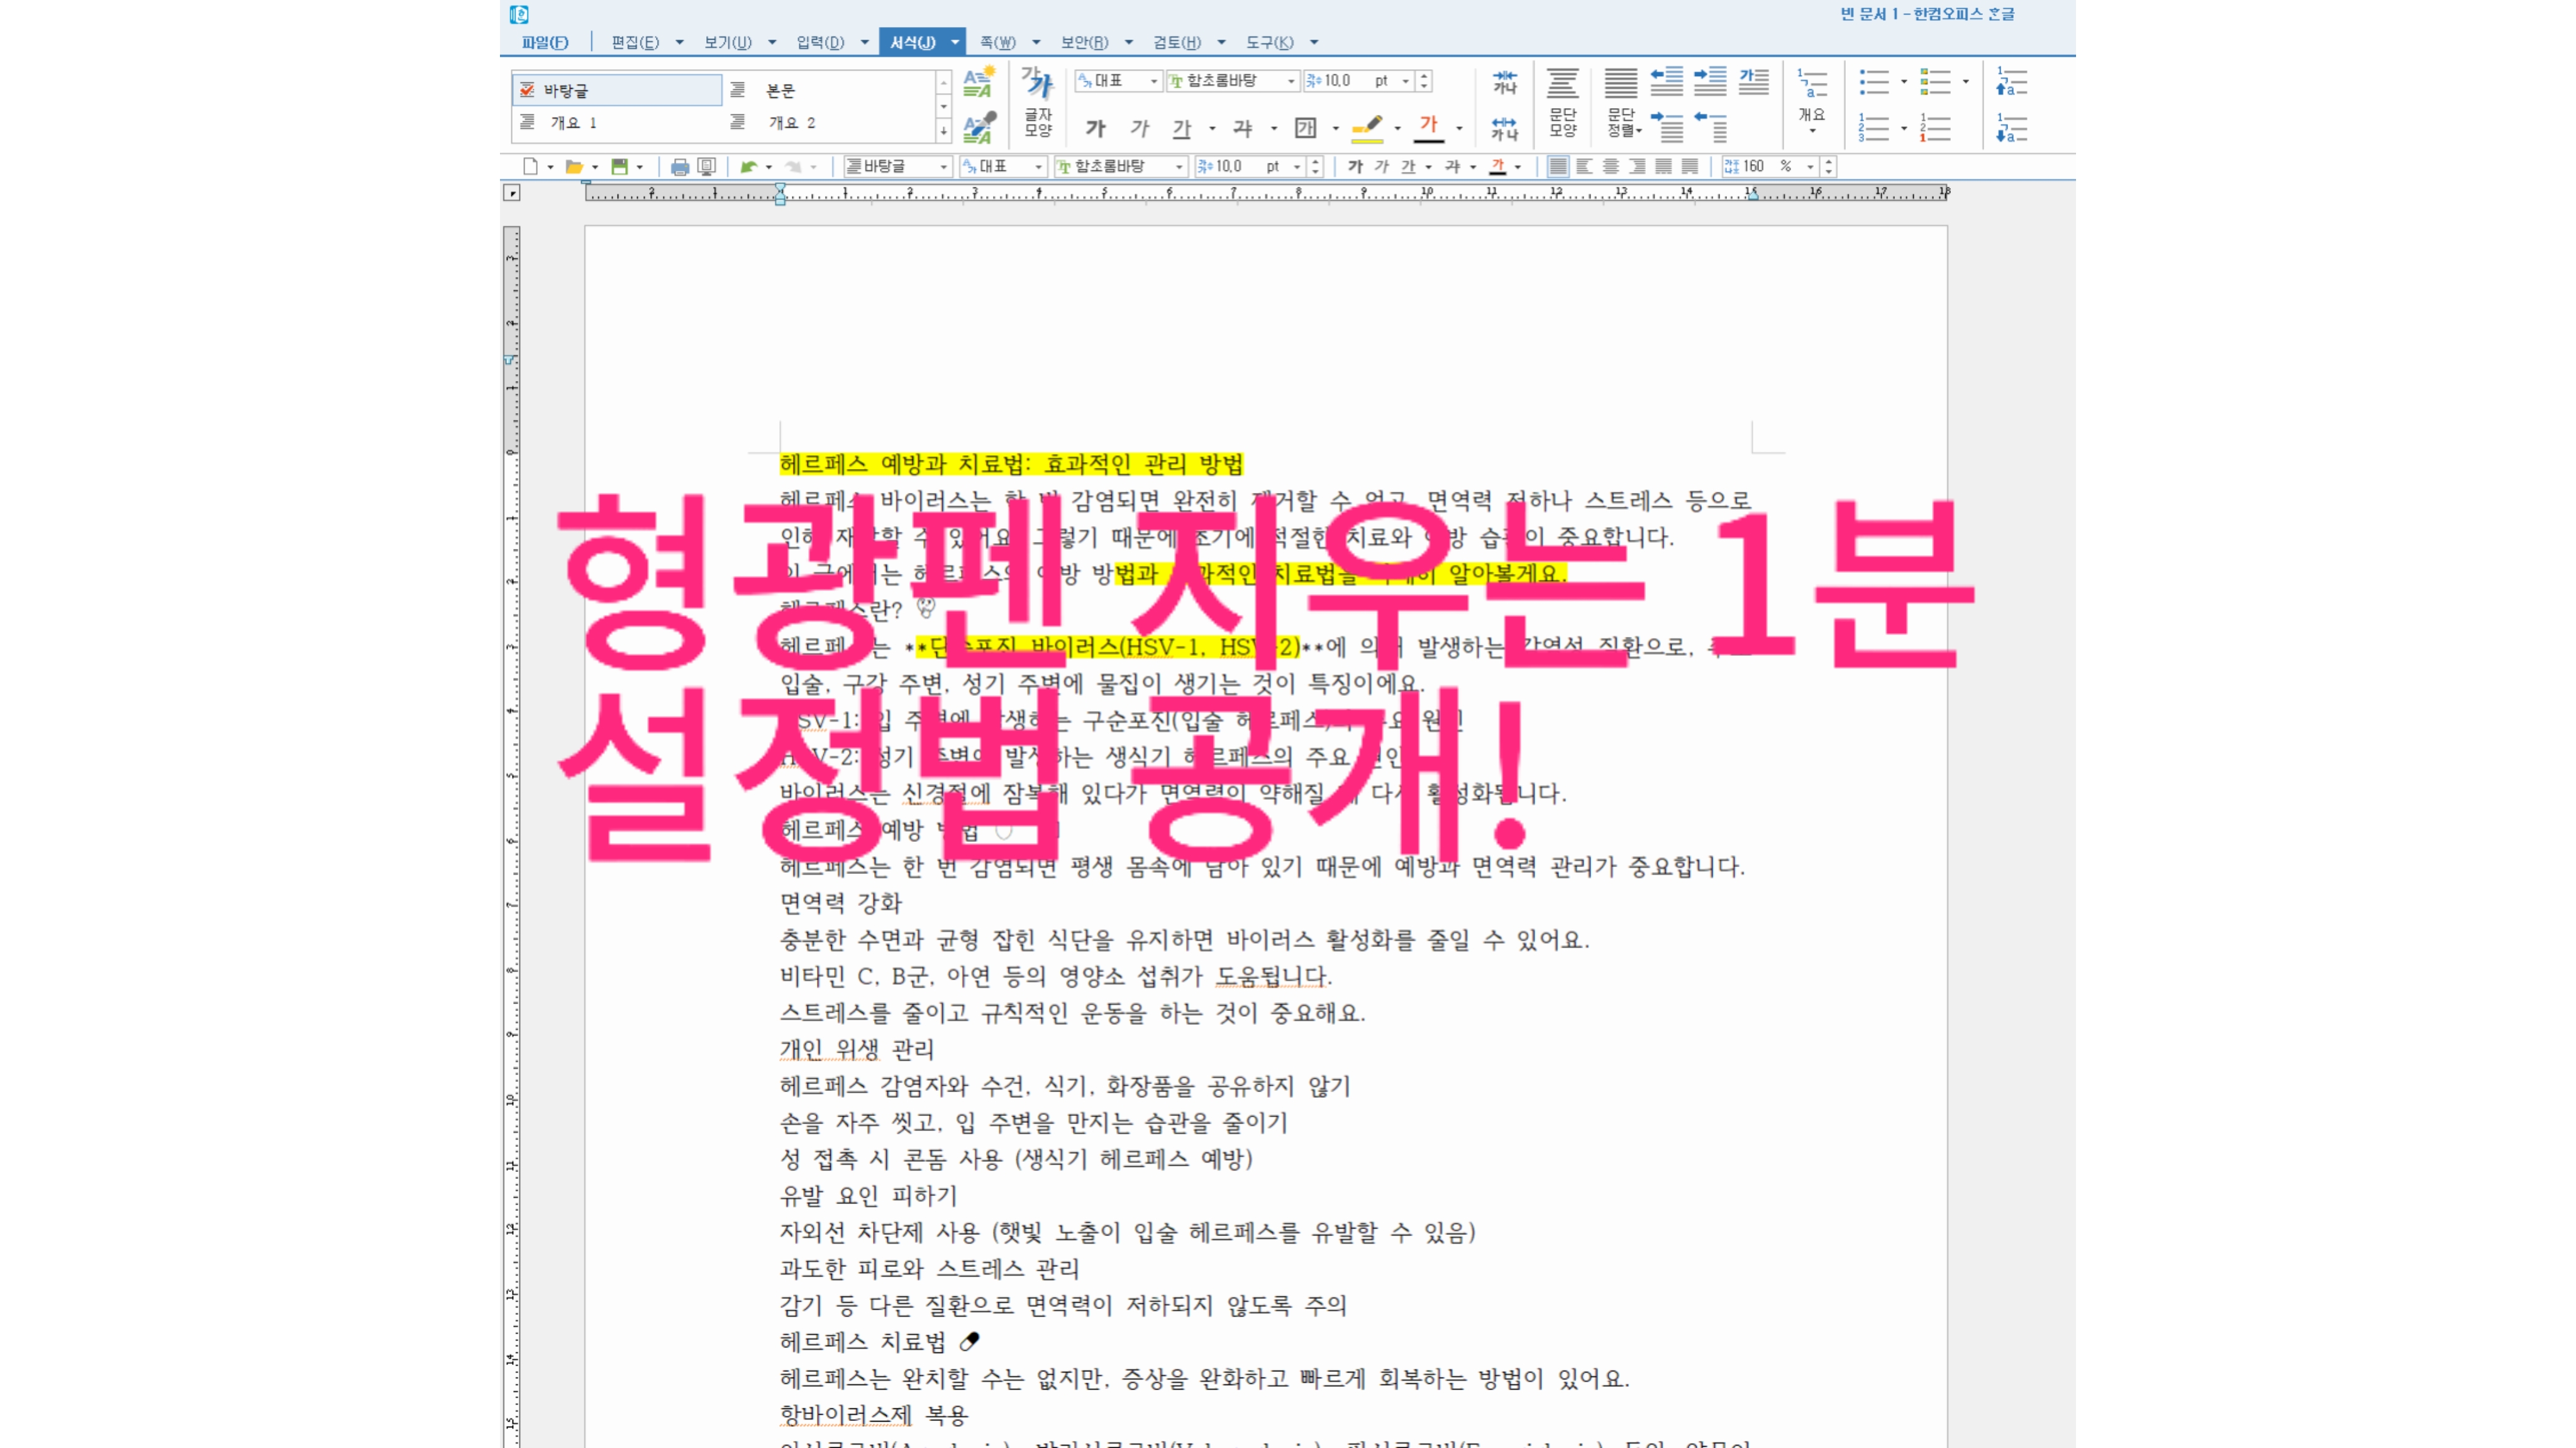
Task: Open the 문단 모양 paragraph shape dialog
Action: [1563, 105]
